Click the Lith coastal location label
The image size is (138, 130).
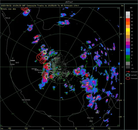point(50,116)
